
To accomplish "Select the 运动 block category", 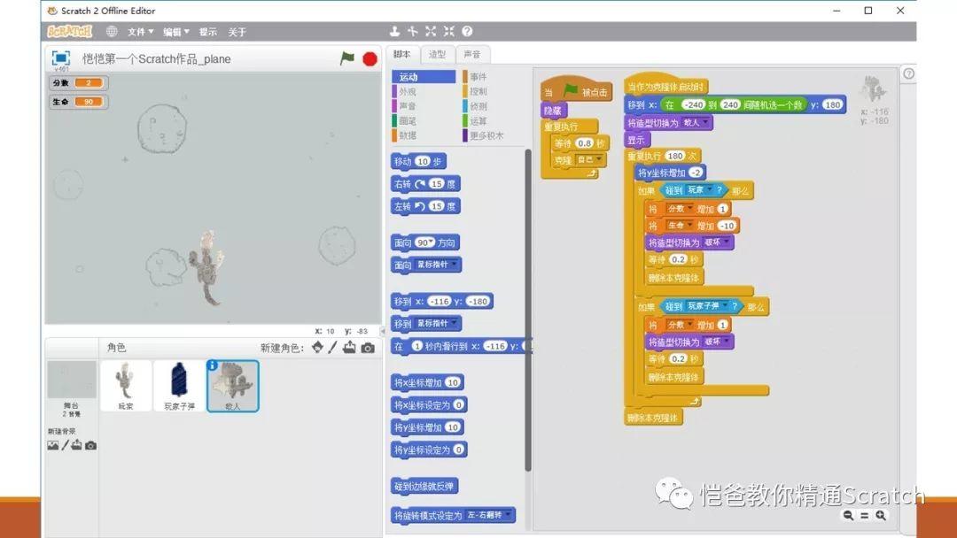I will 424,77.
